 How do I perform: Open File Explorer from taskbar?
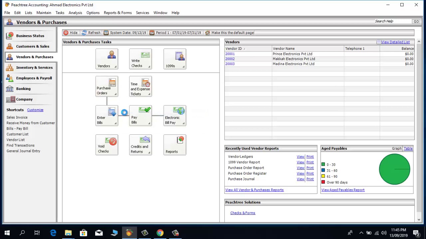[68, 233]
